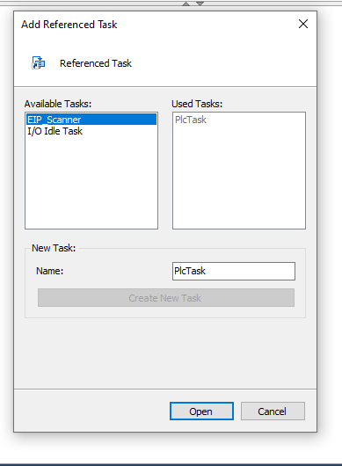The image size is (342, 466).
Task: Click the Referenced Task icon
Action: coord(39,62)
